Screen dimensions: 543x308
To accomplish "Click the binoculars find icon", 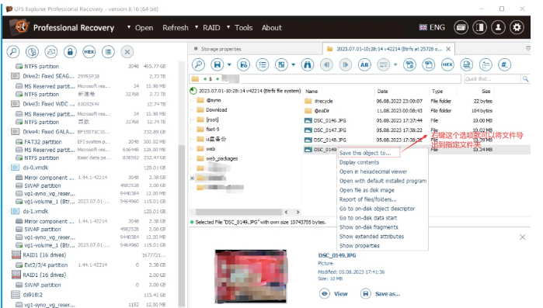I will click(x=307, y=64).
